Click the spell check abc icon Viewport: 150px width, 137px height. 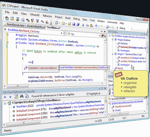tap(47, 22)
